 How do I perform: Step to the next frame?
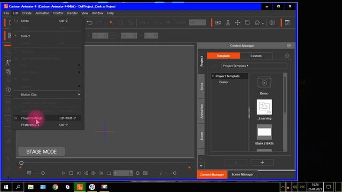click(x=94, y=173)
